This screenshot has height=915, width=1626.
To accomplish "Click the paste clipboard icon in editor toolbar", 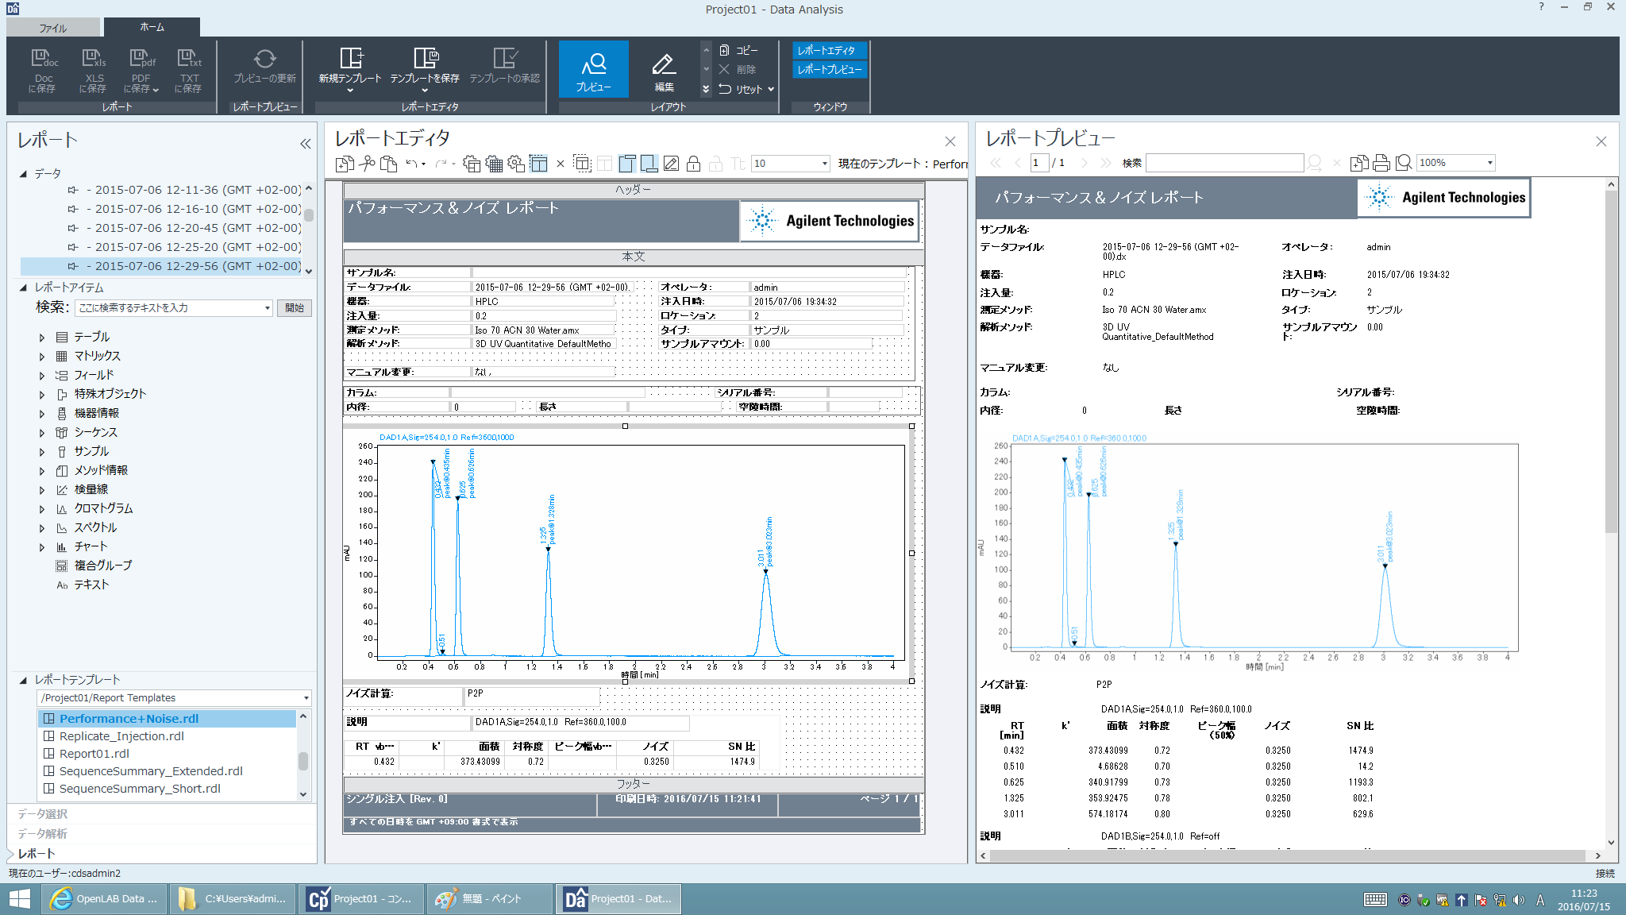I will [x=388, y=164].
